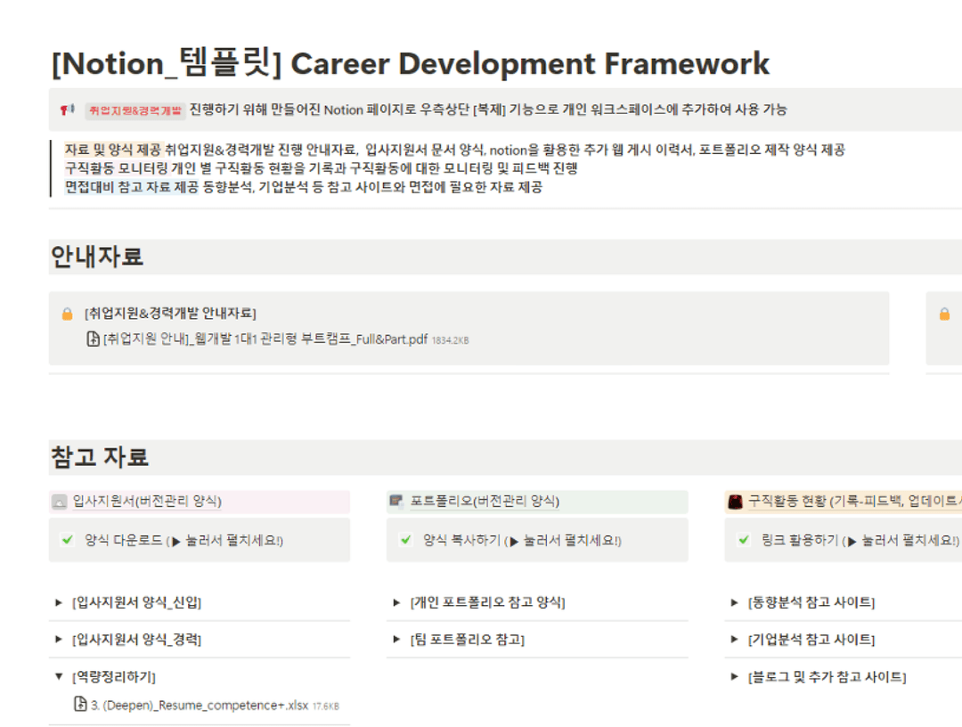Click the megaphone icon in the callout

67,110
